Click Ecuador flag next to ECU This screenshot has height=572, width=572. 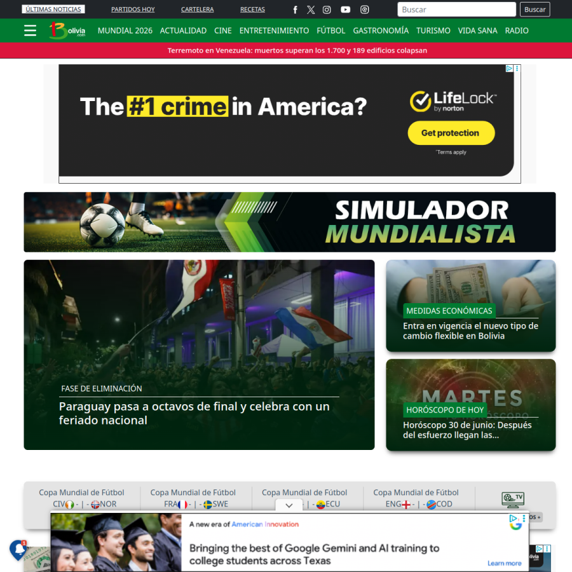click(x=321, y=505)
